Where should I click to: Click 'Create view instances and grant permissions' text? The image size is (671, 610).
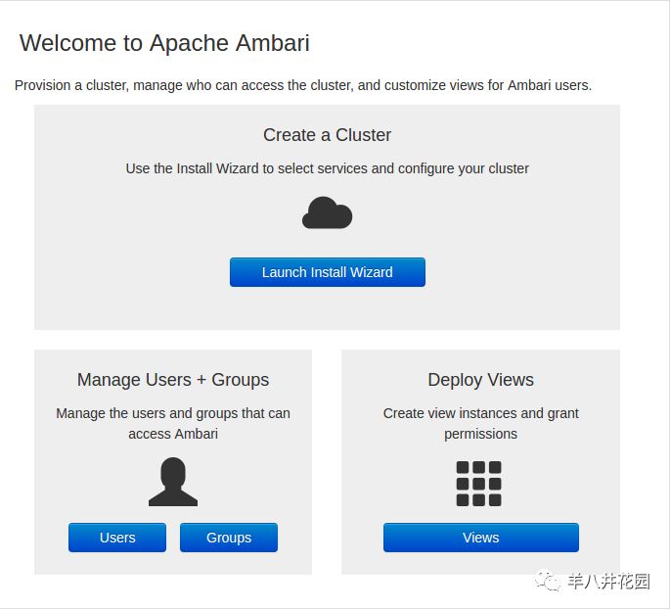[x=480, y=423]
